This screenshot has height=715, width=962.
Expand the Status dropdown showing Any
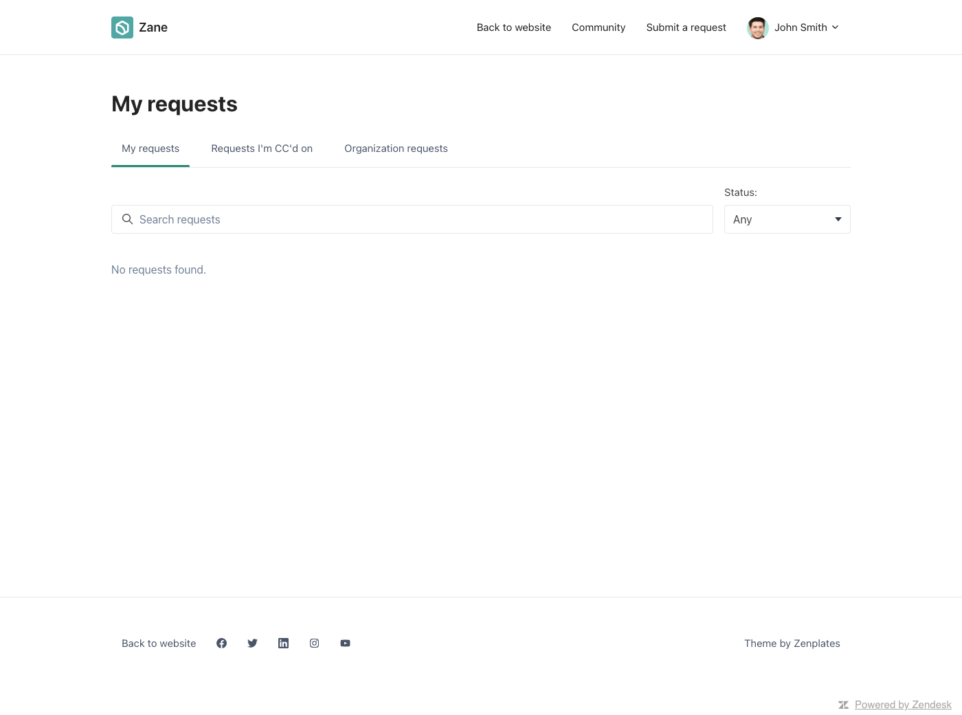tap(787, 219)
